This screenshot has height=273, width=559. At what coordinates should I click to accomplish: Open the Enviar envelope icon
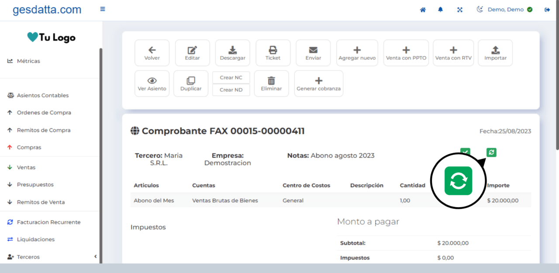[313, 49]
